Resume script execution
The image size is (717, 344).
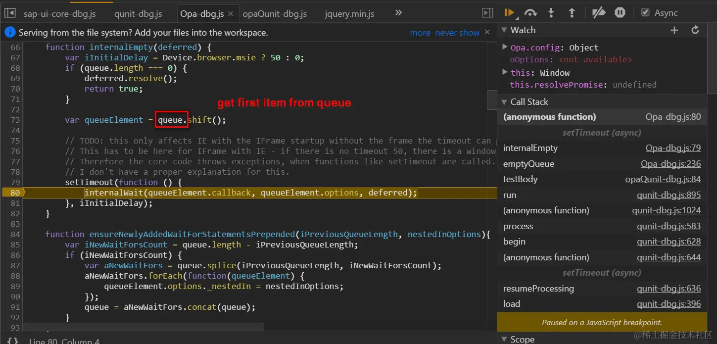(x=510, y=13)
